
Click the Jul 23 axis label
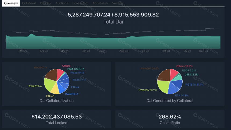[x=103, y=51]
